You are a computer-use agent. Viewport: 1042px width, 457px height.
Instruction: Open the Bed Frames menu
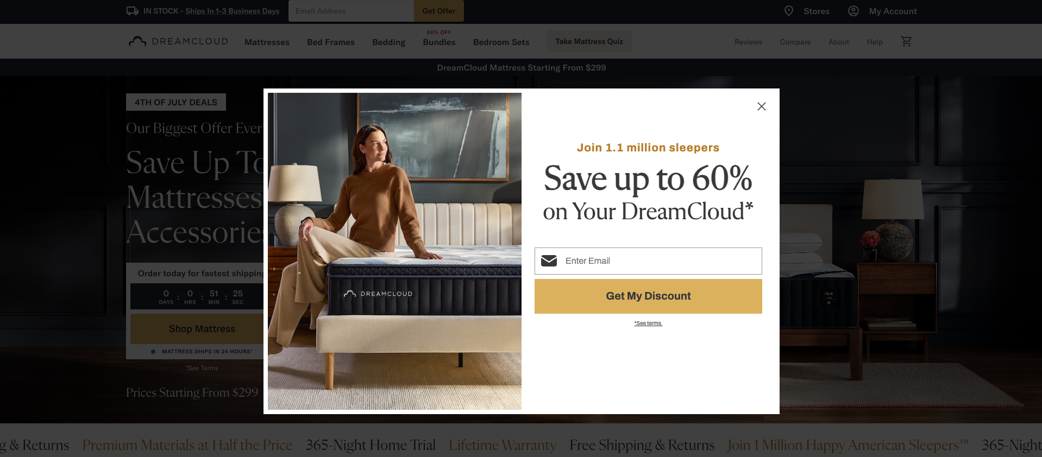pos(331,42)
